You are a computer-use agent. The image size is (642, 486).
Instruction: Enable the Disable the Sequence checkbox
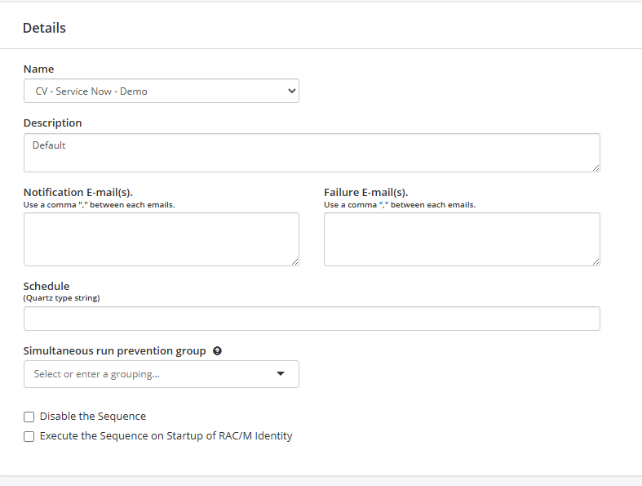(29, 417)
